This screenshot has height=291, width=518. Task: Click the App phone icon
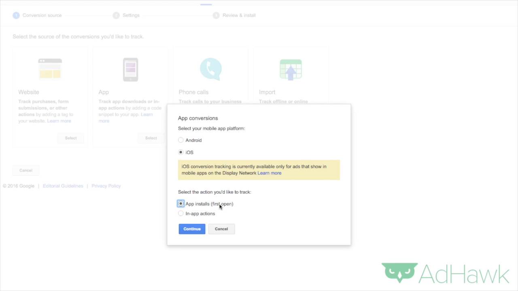(130, 70)
